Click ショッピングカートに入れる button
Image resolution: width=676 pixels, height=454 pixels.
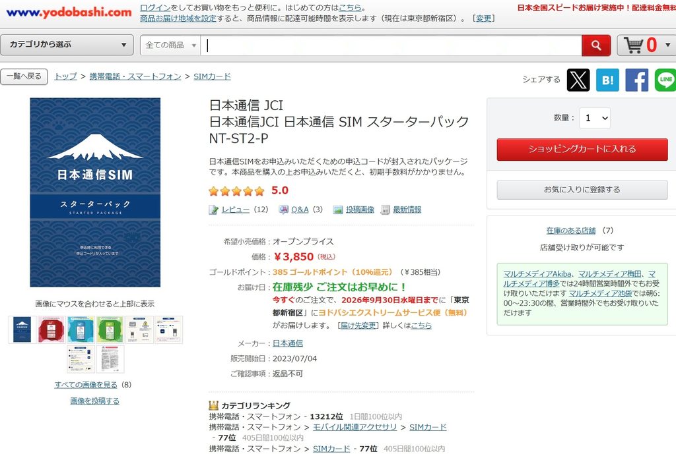582,150
